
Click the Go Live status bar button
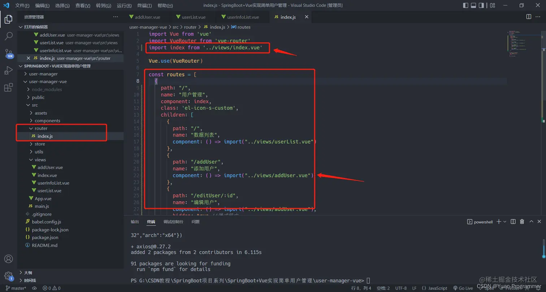tap(463, 288)
